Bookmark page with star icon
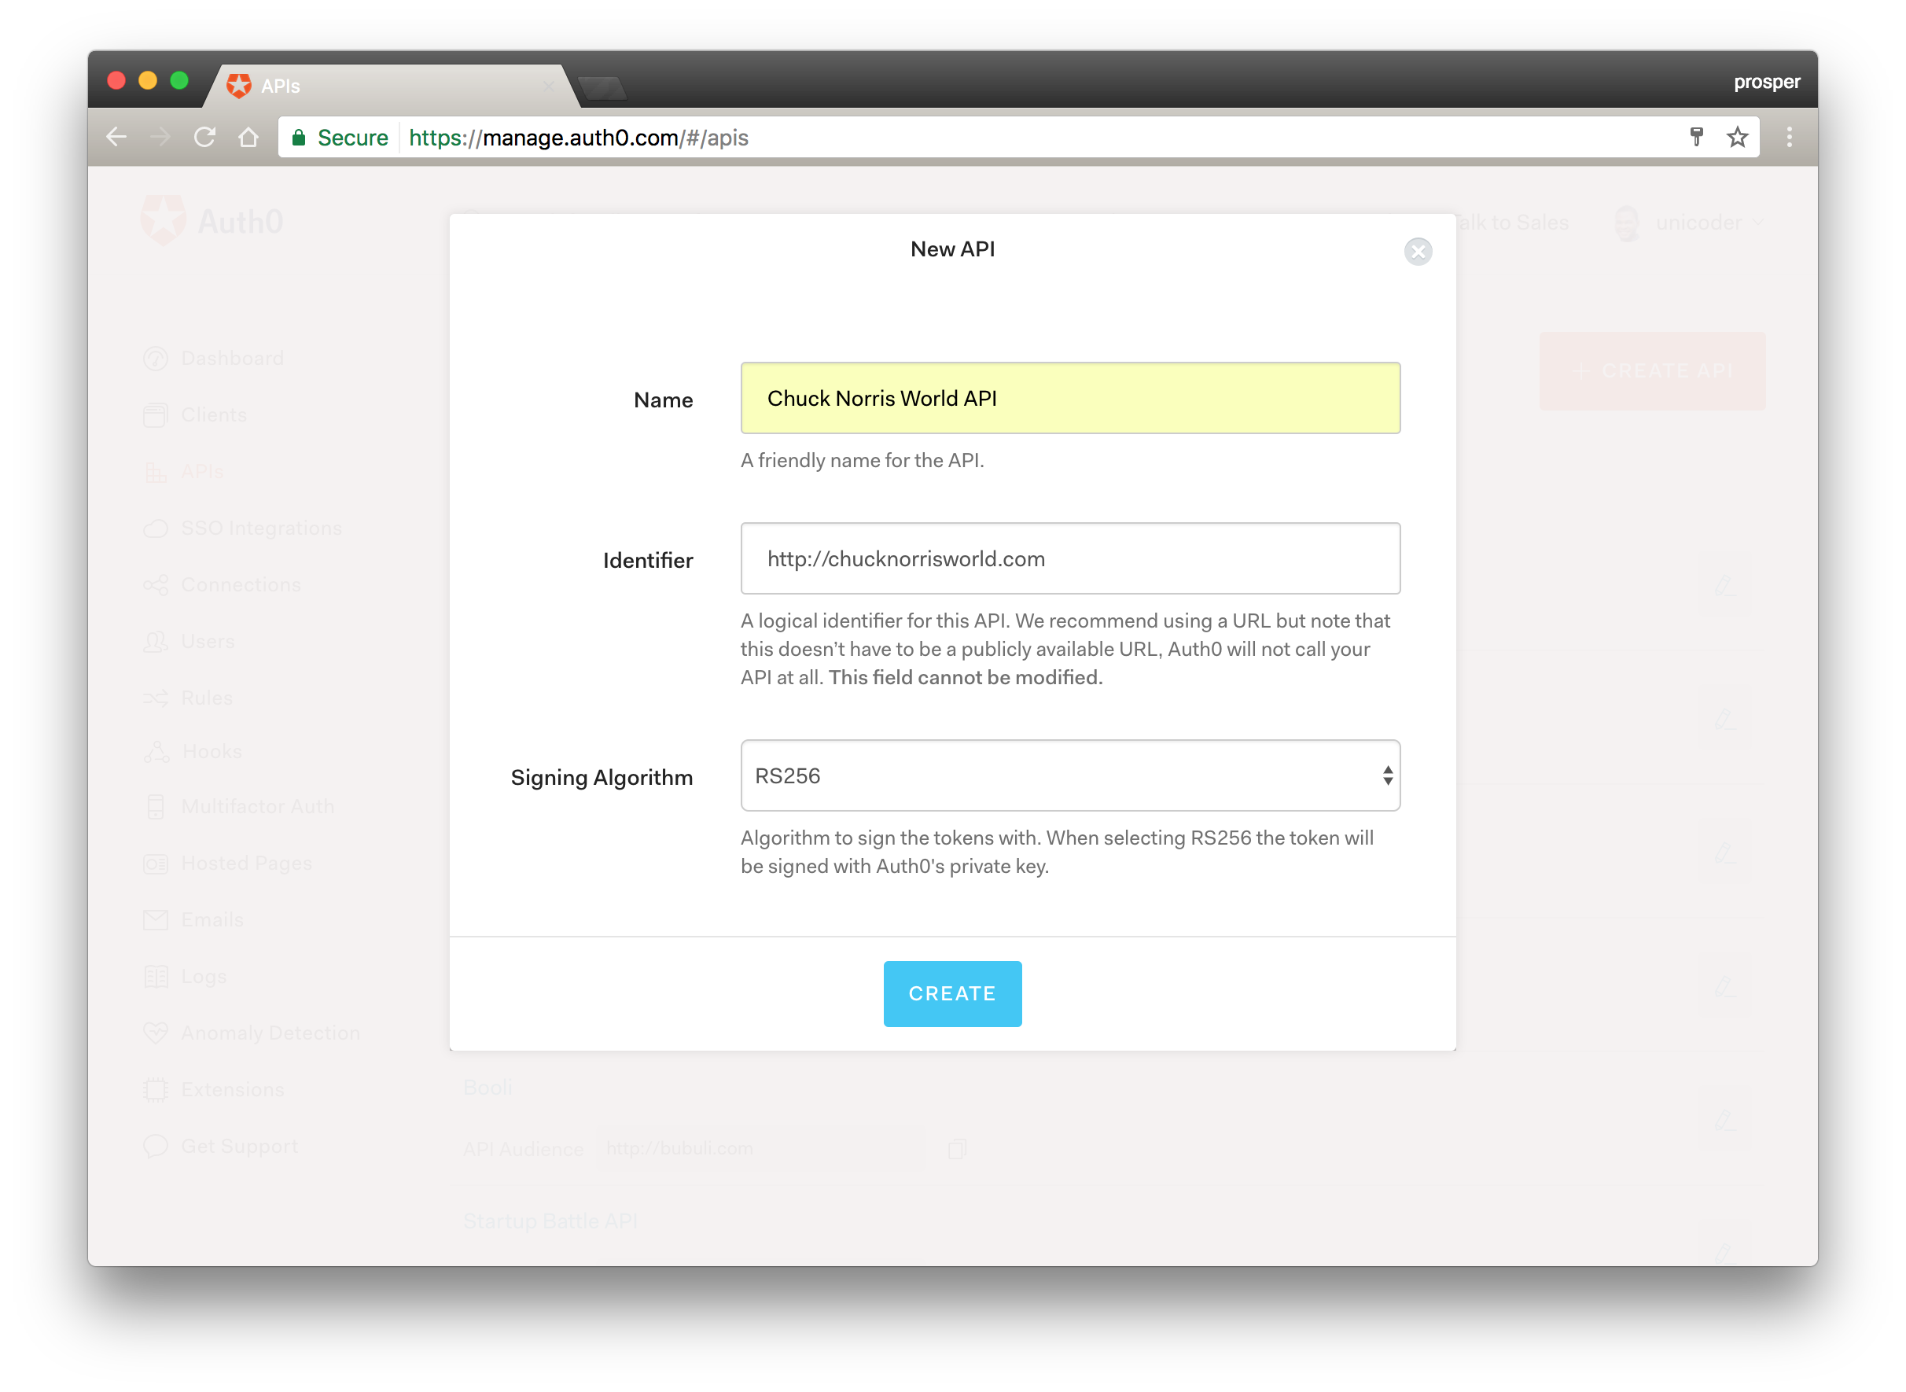Image resolution: width=1906 pixels, height=1392 pixels. point(1737,138)
